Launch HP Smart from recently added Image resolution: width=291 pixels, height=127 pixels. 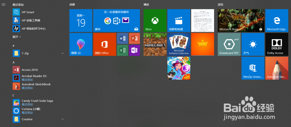tap(38, 12)
